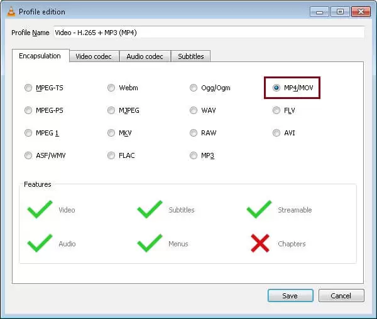Click the green checkmark next to Audio

tap(40, 243)
